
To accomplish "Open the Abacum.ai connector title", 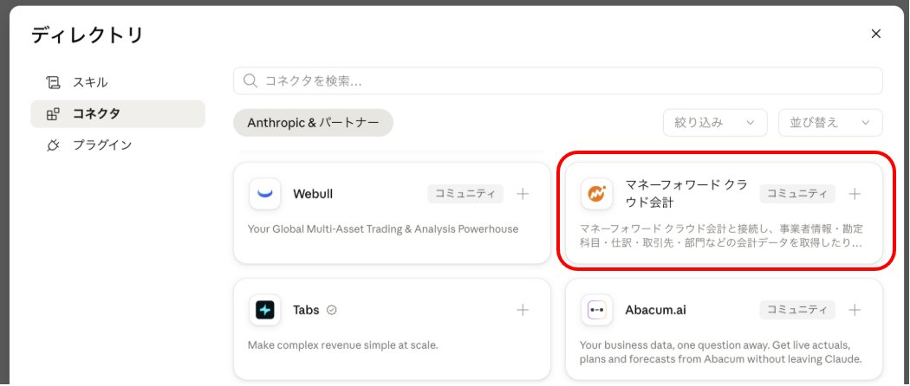I will click(655, 310).
